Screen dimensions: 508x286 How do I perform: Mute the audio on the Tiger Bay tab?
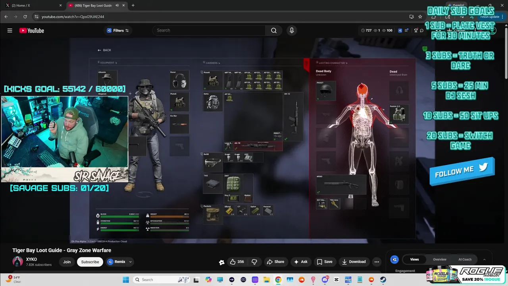point(117,6)
